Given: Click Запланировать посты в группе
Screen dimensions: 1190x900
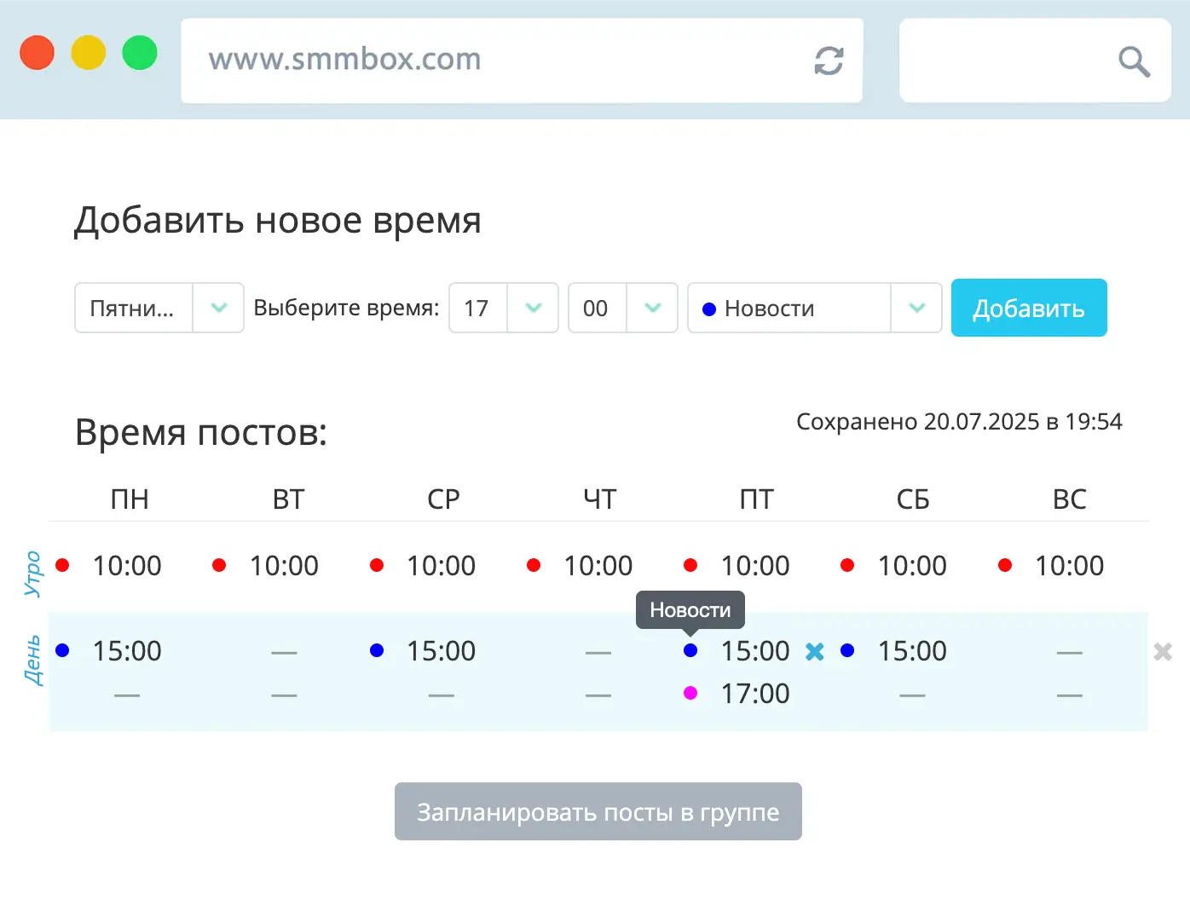Looking at the screenshot, I should tap(598, 811).
